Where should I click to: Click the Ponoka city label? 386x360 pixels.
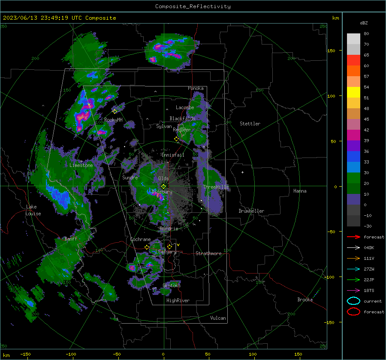point(196,88)
